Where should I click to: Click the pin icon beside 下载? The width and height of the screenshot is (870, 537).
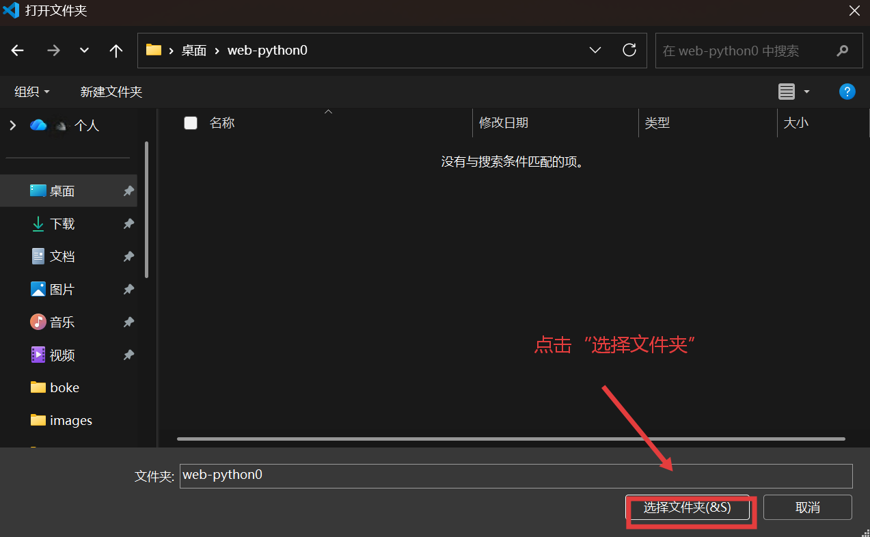click(x=128, y=224)
